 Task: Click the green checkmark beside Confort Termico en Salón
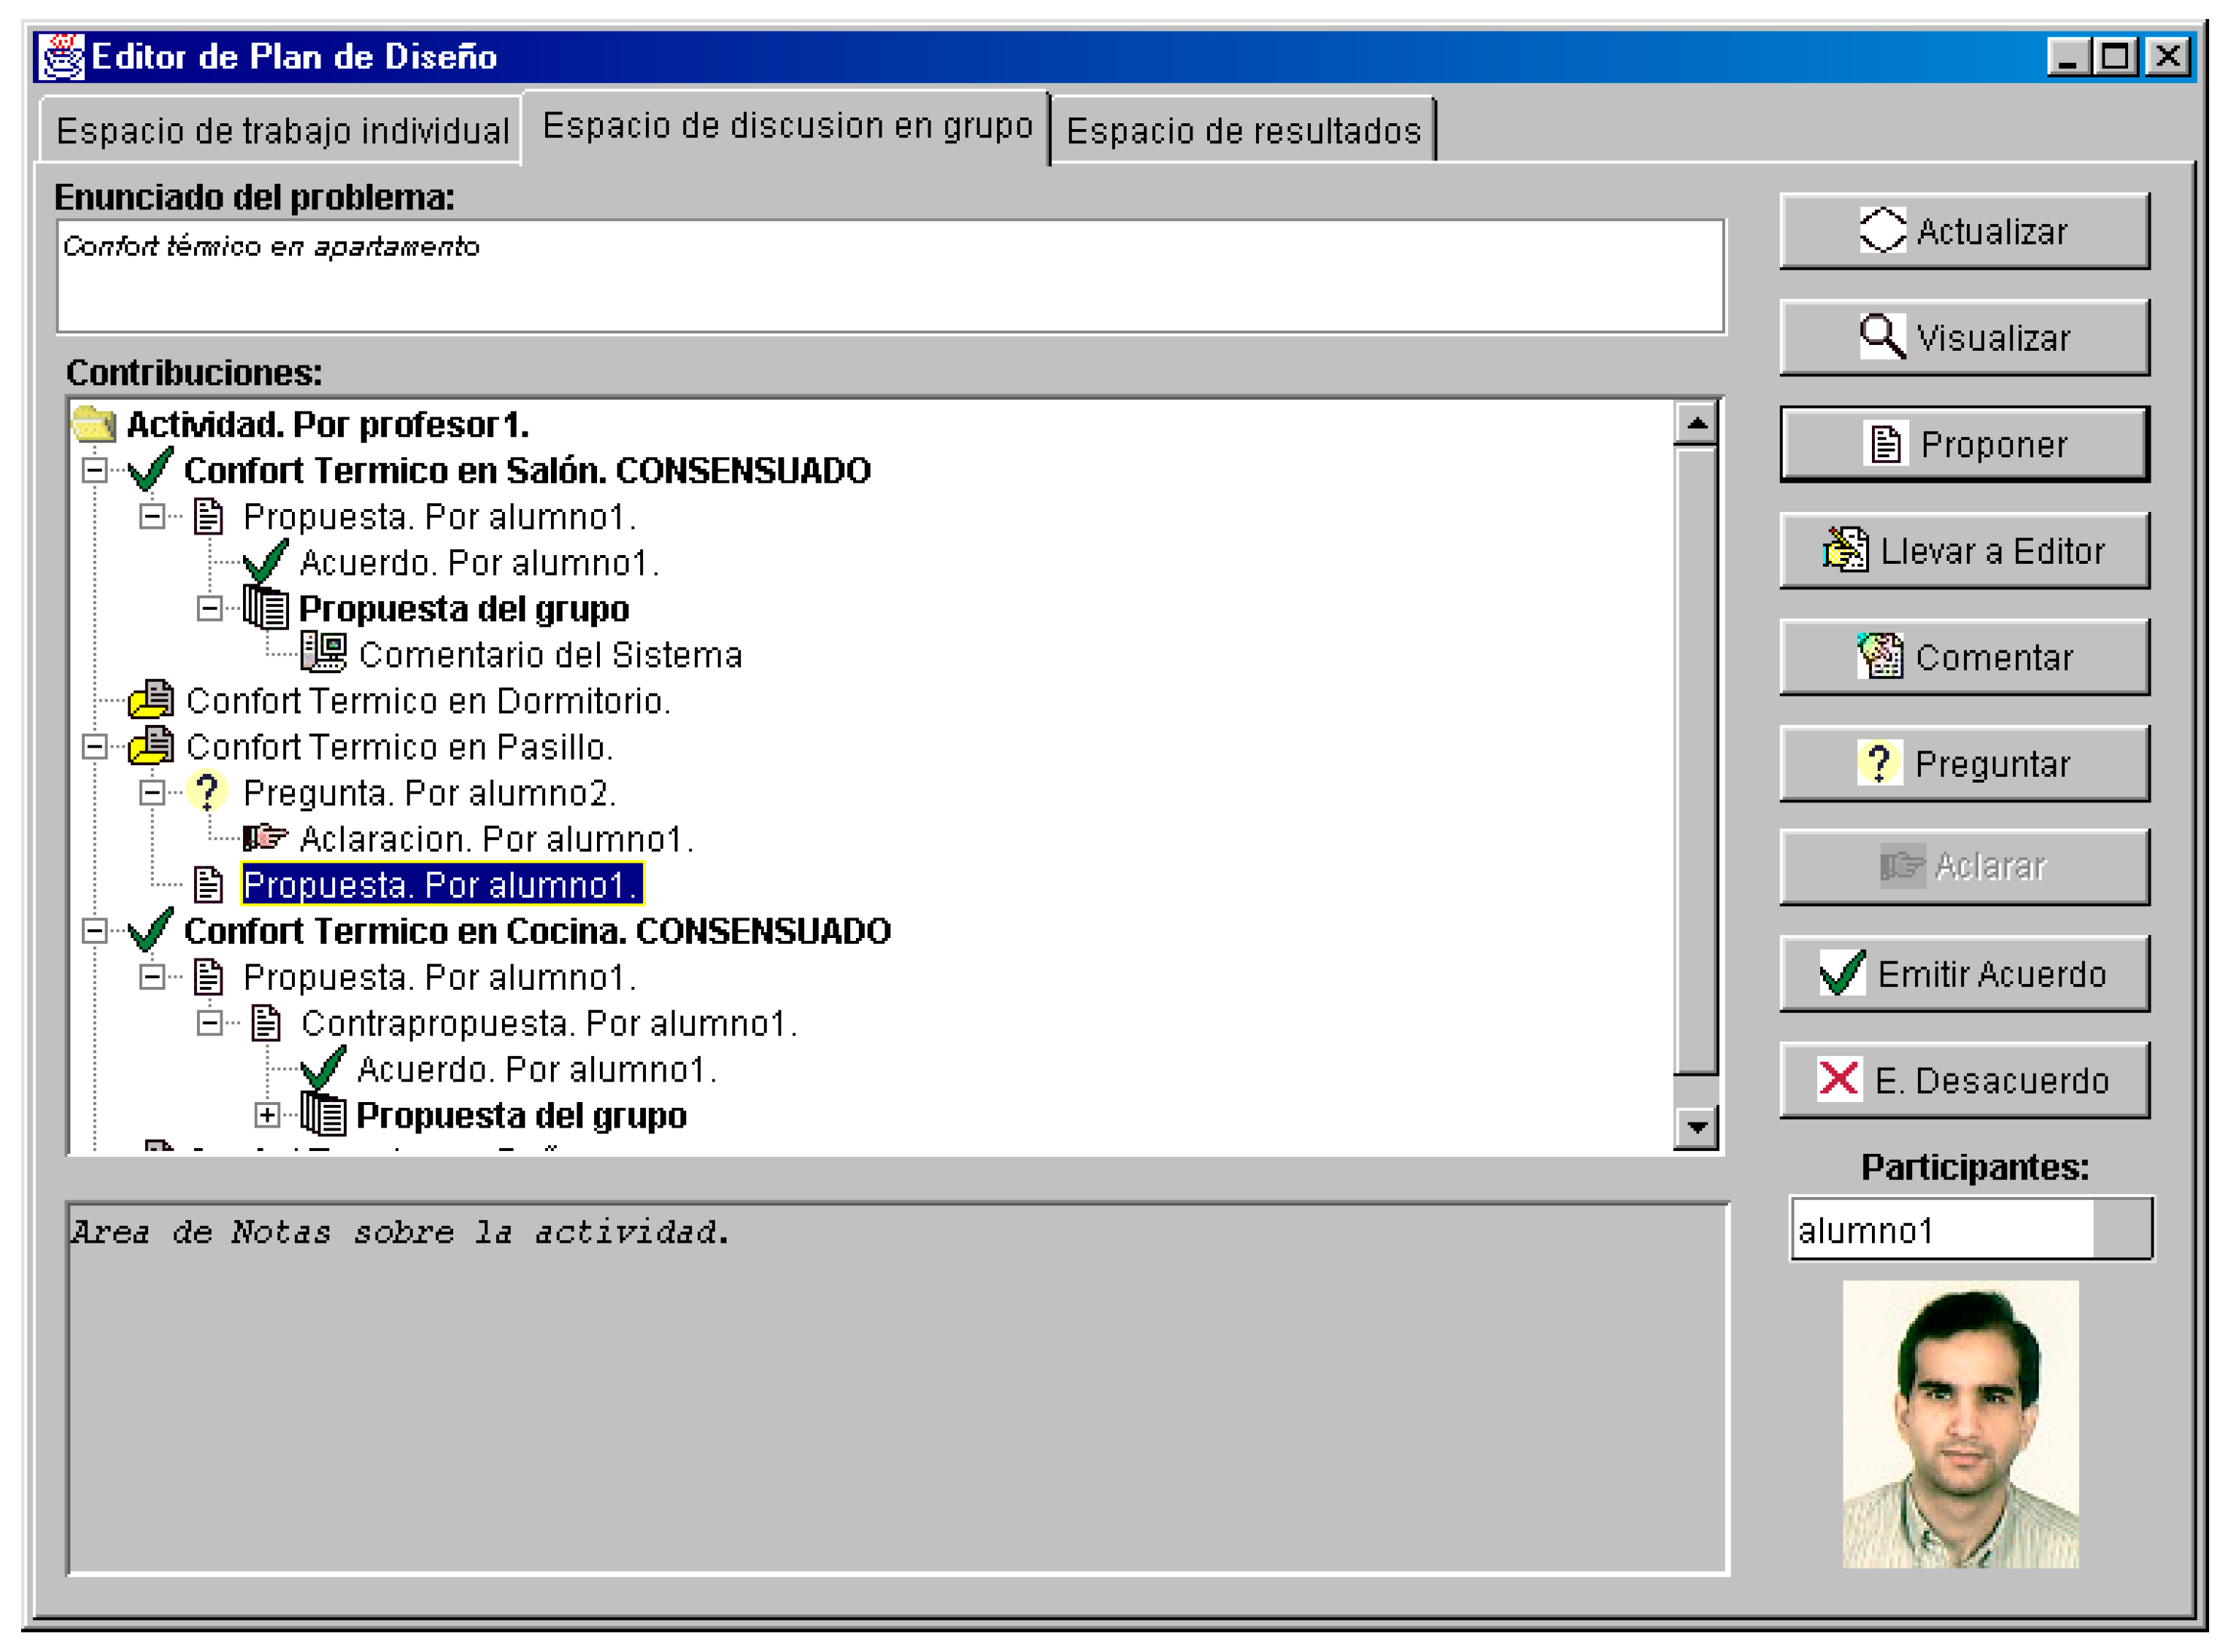151,470
